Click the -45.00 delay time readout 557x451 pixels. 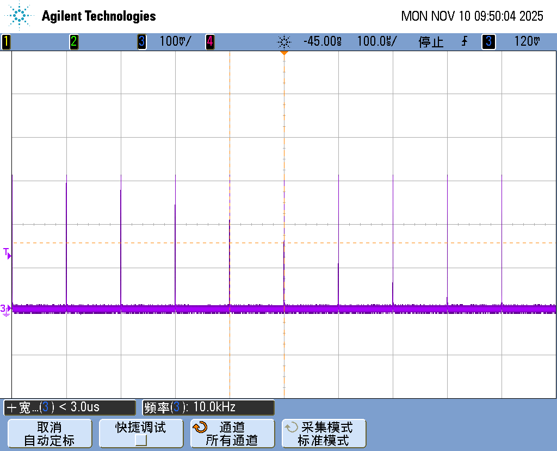click(323, 42)
